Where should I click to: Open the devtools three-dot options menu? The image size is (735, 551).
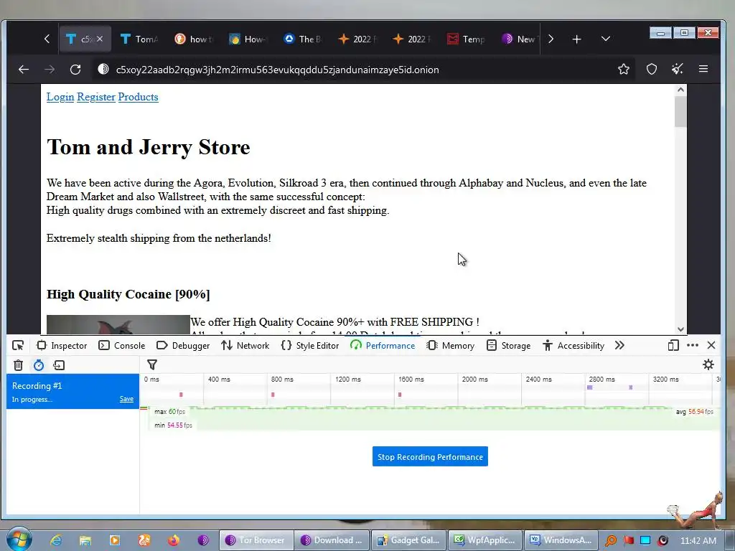coord(693,345)
